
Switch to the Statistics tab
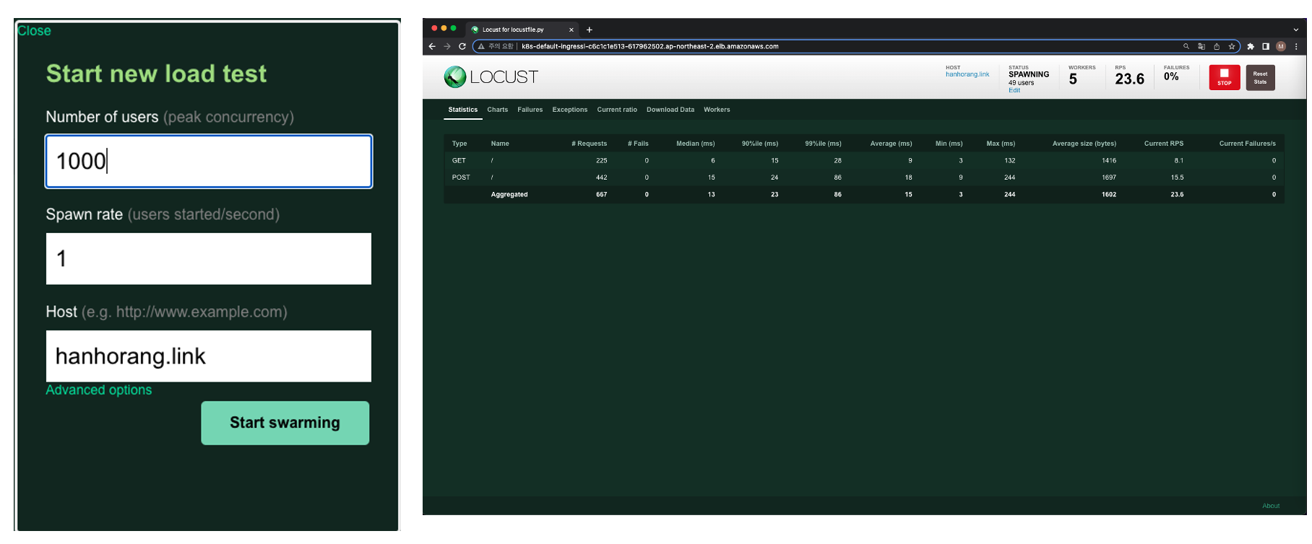click(x=462, y=110)
